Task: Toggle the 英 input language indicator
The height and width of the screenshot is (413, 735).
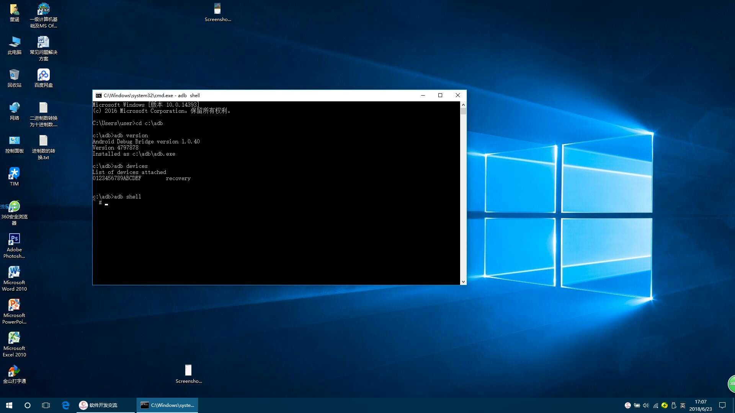Action: [683, 405]
